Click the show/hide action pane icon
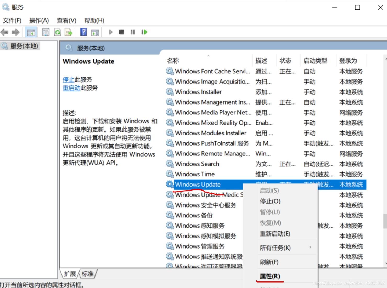Image resolution: width=387 pixels, height=288 pixels. (95, 32)
